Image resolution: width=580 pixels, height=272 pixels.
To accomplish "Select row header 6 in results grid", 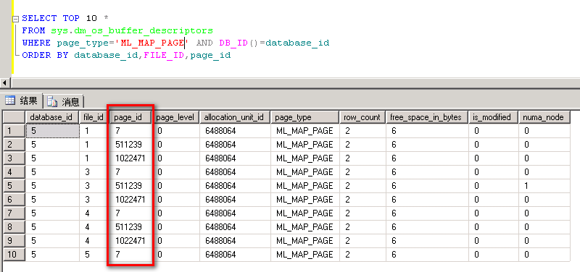I will [x=14, y=200].
